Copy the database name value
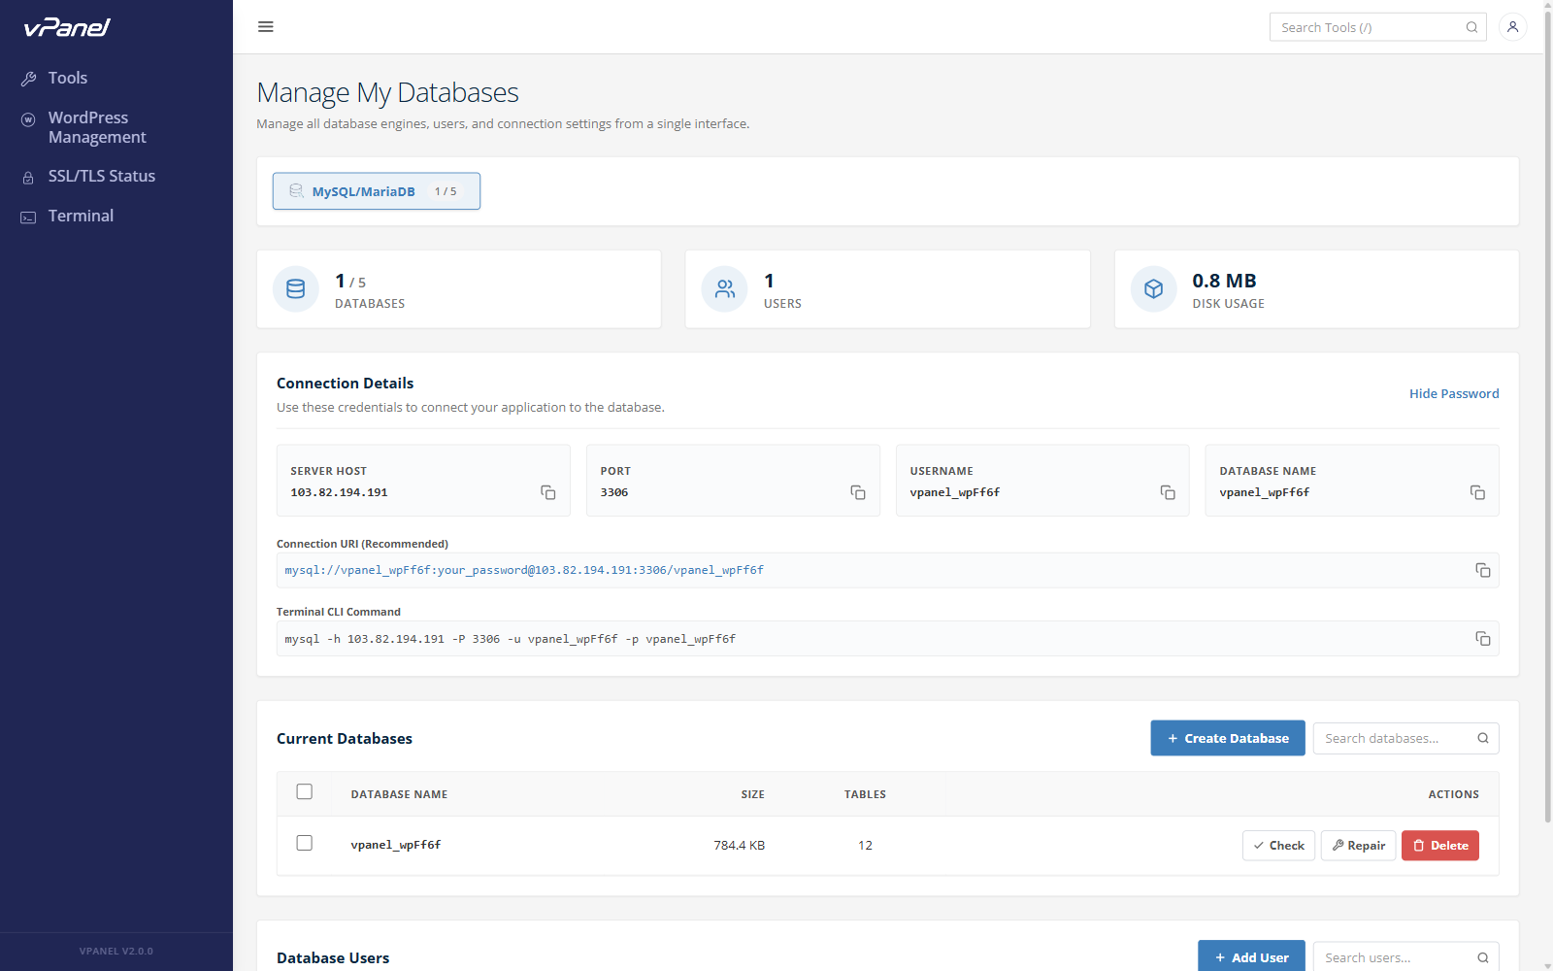This screenshot has height=971, width=1553. [x=1477, y=493]
